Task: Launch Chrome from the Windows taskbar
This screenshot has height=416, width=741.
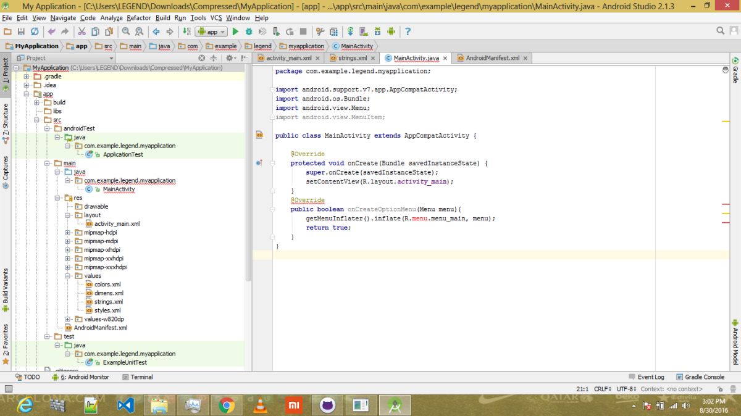Action: pos(227,406)
